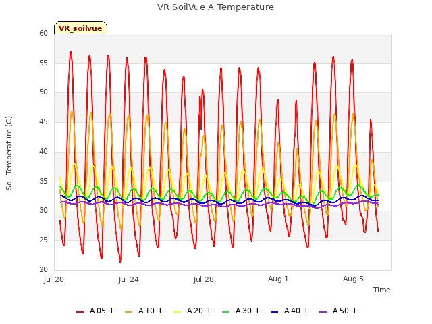The image size is (432, 324).
Task: Click the Aug 1 x-axis tick label
Action: pos(278,279)
